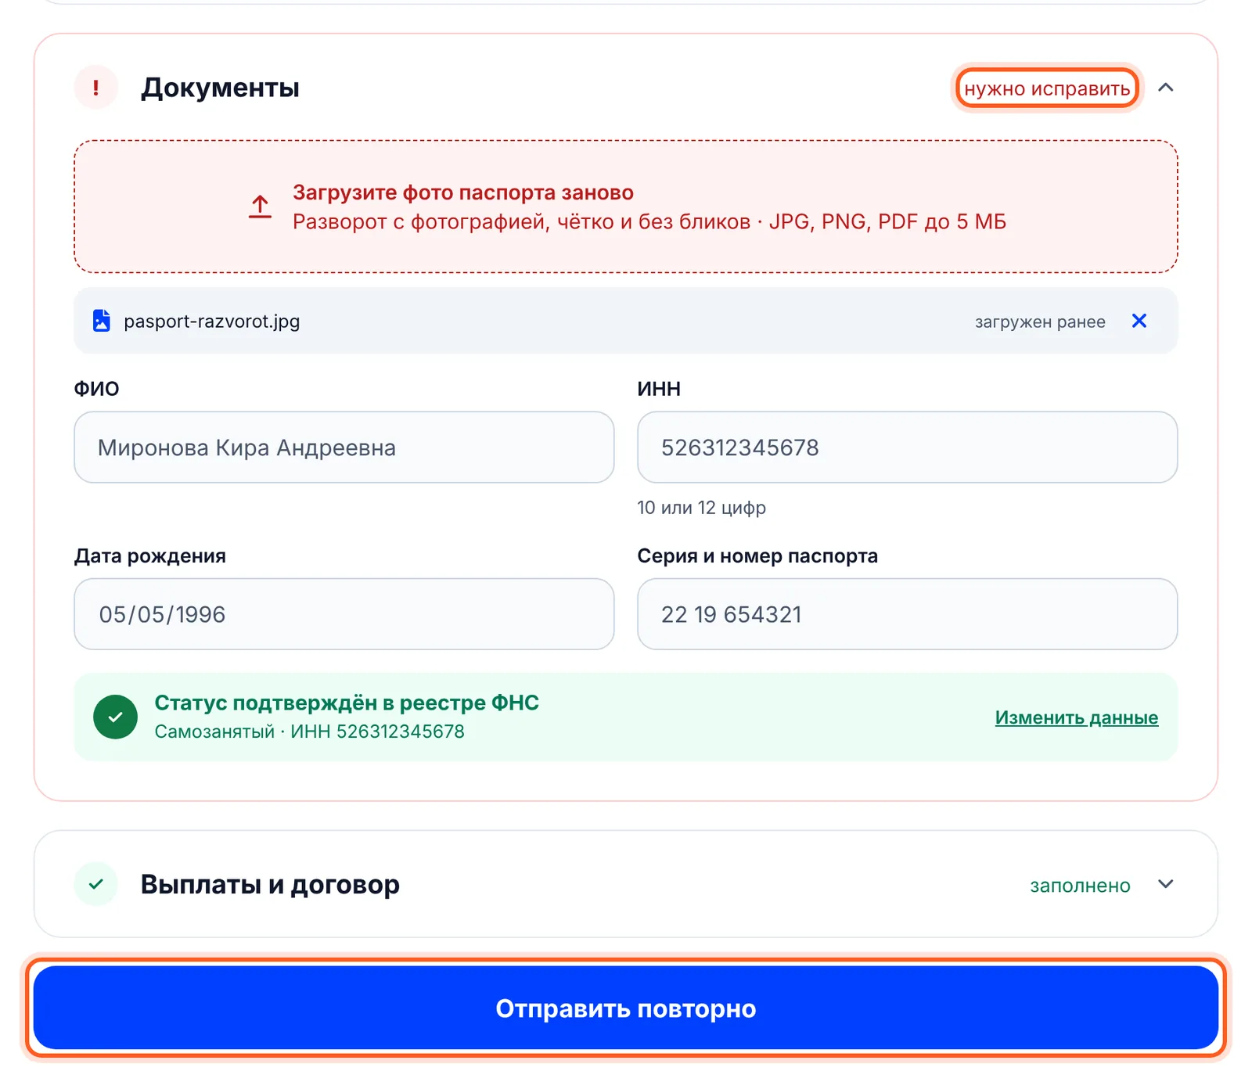Click the Дата рождения field
The image size is (1252, 1082).
344,614
